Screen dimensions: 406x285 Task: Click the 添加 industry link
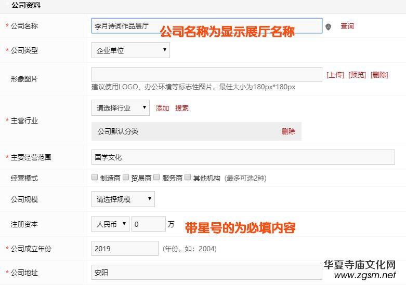point(163,108)
